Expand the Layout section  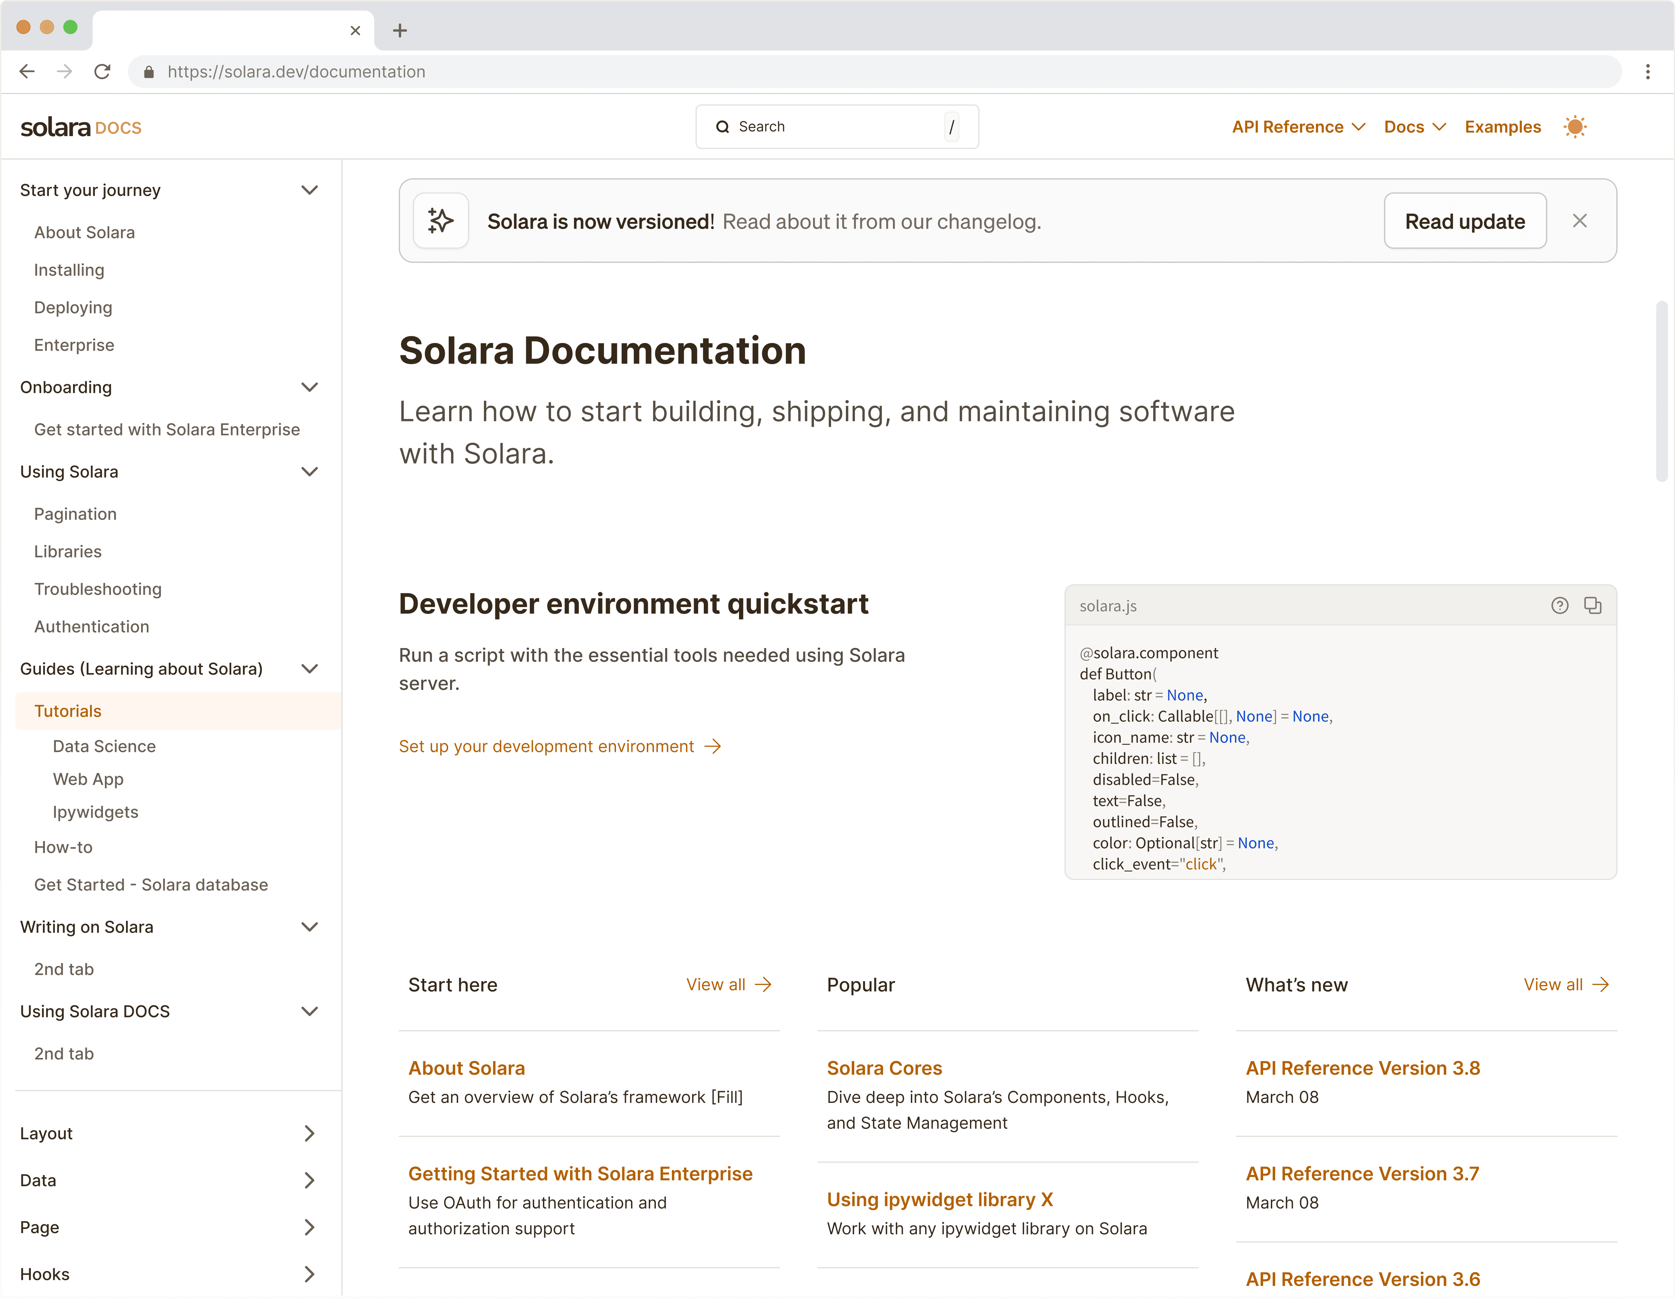coord(310,1133)
